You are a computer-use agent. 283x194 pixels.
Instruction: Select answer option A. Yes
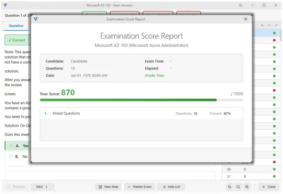(x=18, y=145)
